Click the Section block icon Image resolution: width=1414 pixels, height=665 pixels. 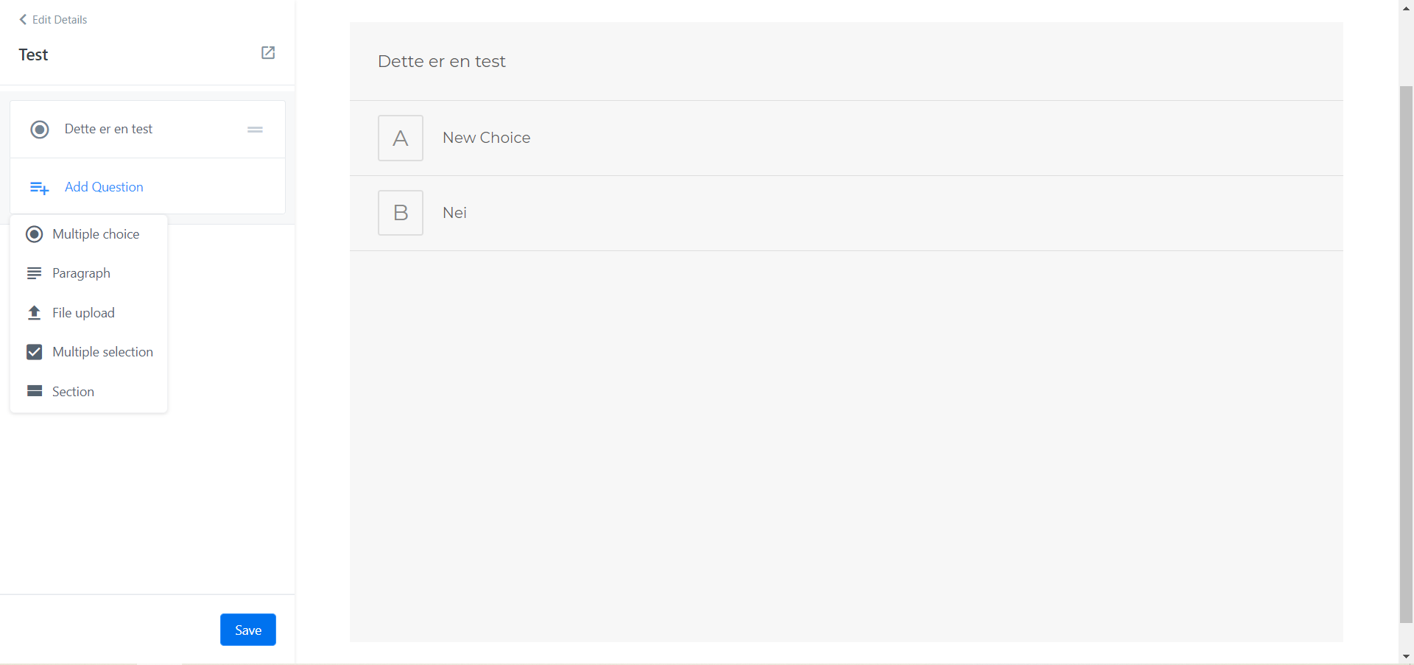[x=34, y=391]
